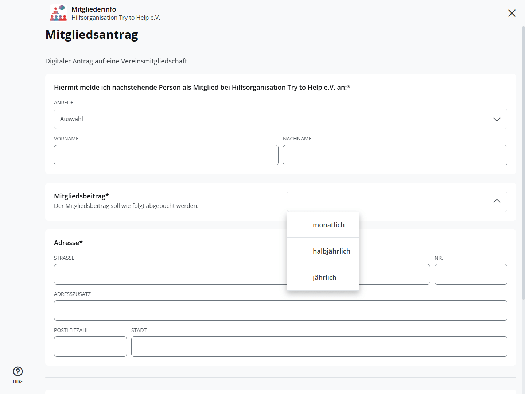Close the Mitgliedsantrag form with X
The height and width of the screenshot is (394, 525).
coord(512,13)
